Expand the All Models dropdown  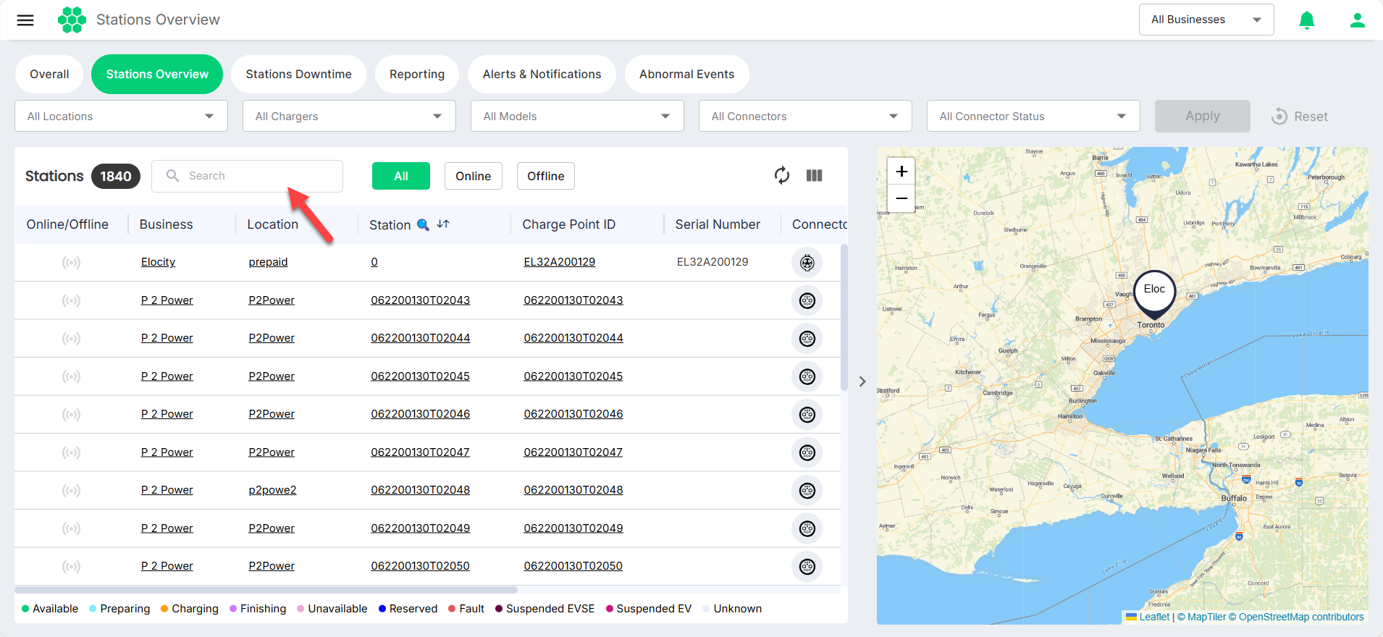point(577,116)
